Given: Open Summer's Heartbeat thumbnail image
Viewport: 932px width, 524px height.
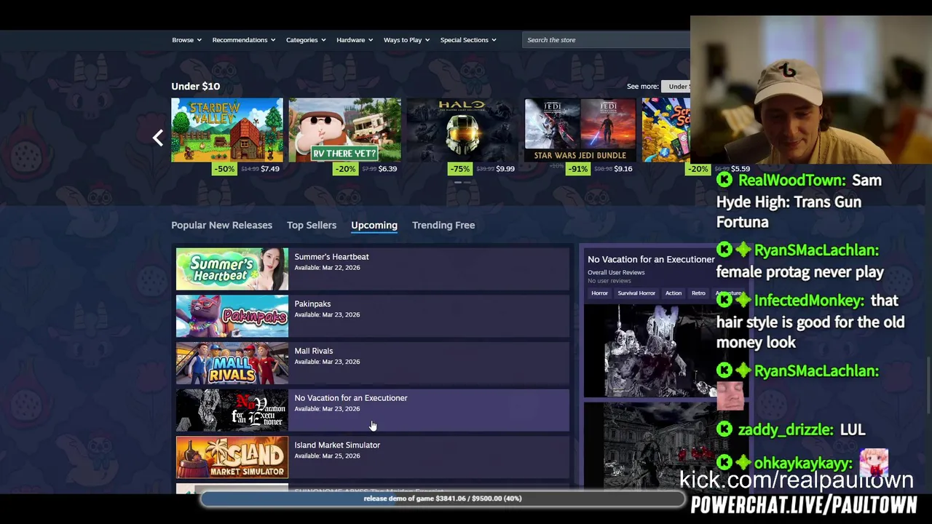Looking at the screenshot, I should (x=232, y=269).
